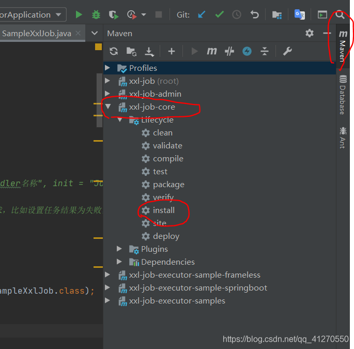
Task: Run with coverage shield icon
Action: (x=113, y=15)
